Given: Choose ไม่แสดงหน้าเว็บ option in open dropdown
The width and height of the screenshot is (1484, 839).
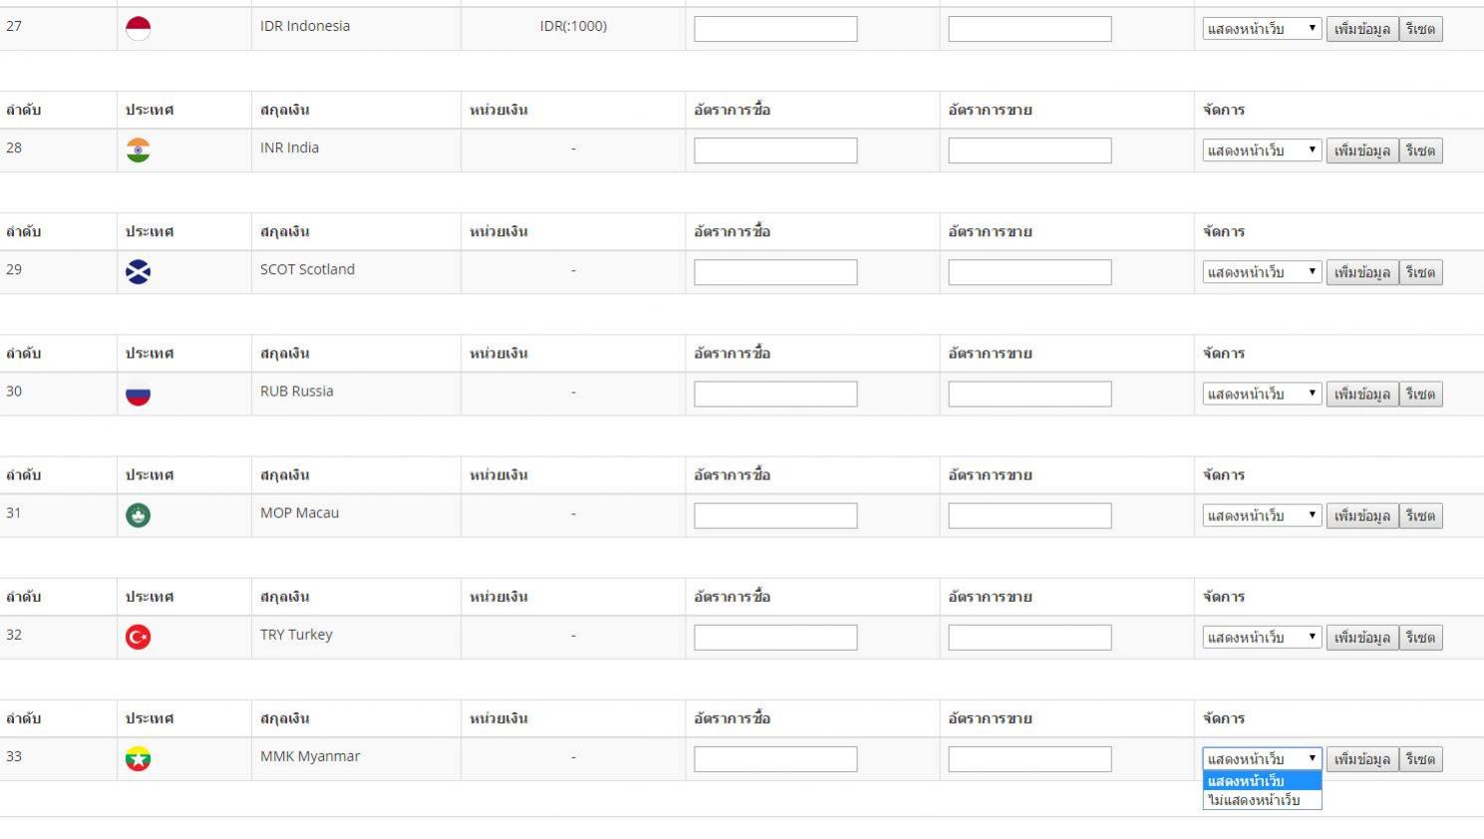Looking at the screenshot, I should (x=1262, y=800).
